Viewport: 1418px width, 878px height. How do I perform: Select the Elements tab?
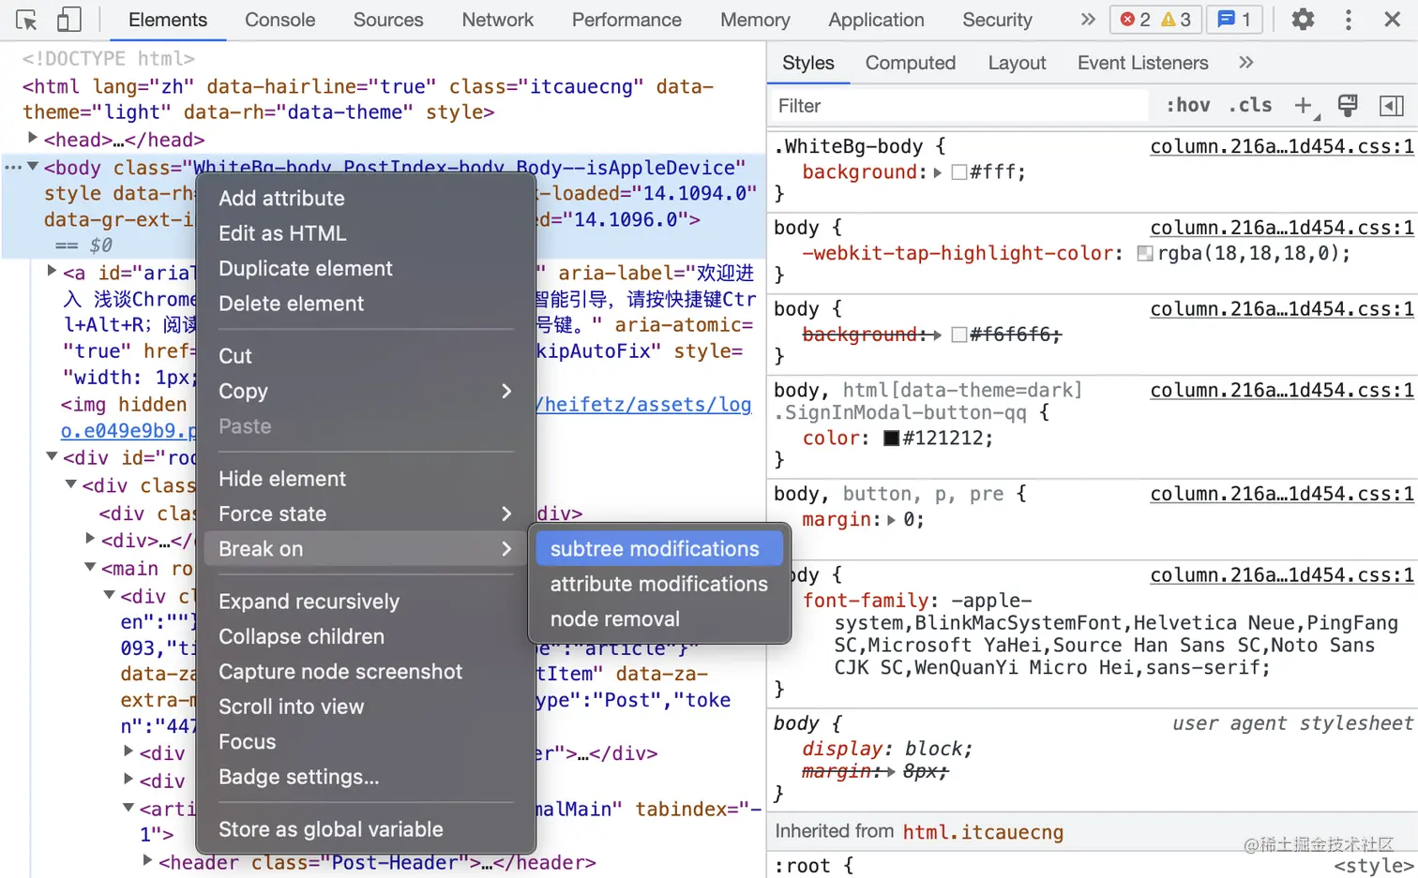tap(168, 20)
